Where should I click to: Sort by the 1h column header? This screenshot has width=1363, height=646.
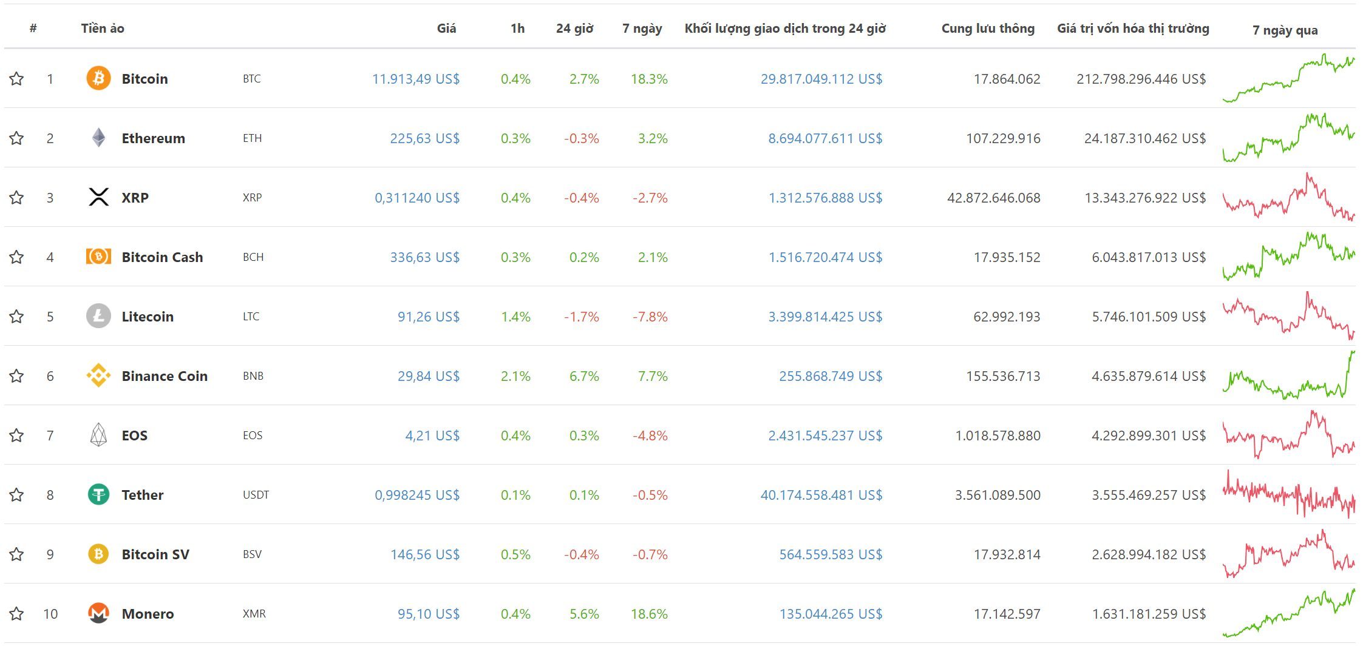[x=517, y=28]
